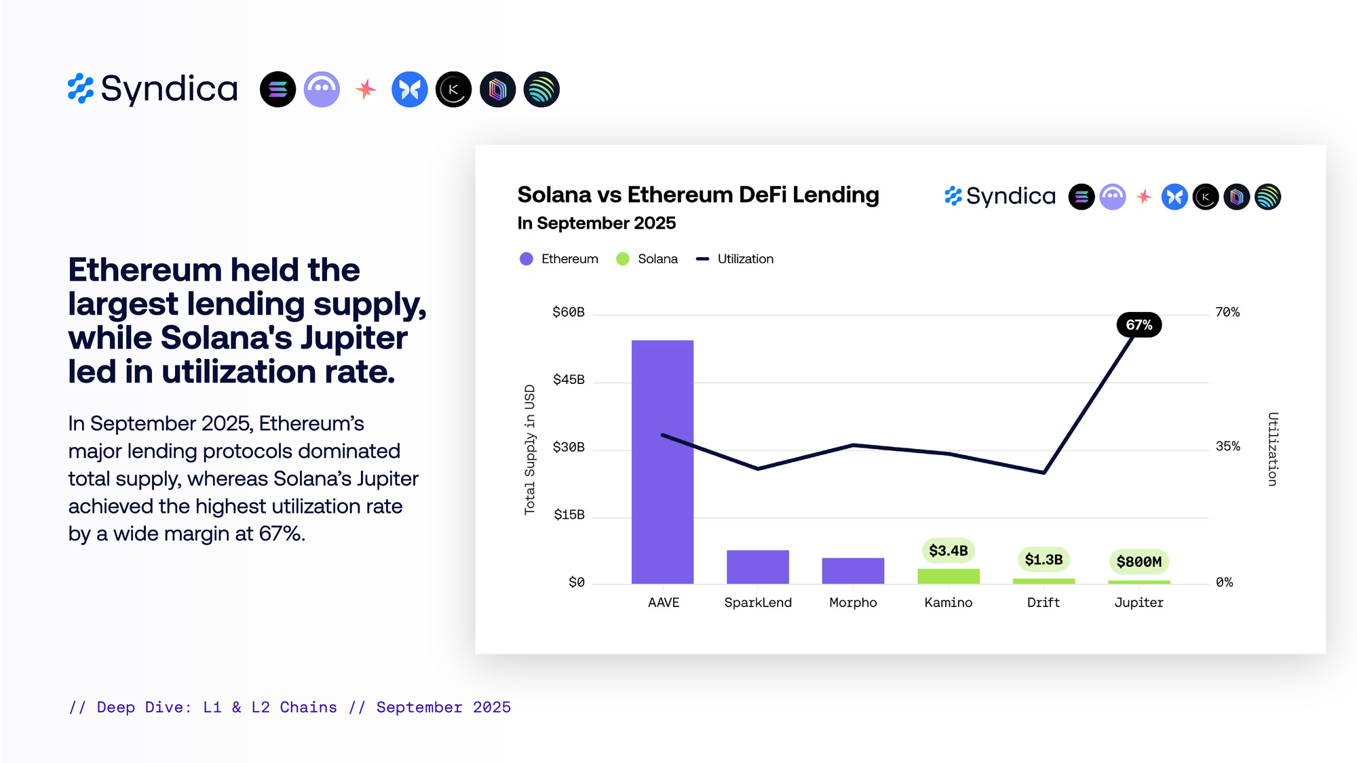Click the large Syndica logo at top left
The height and width of the screenshot is (763, 1357).
153,89
